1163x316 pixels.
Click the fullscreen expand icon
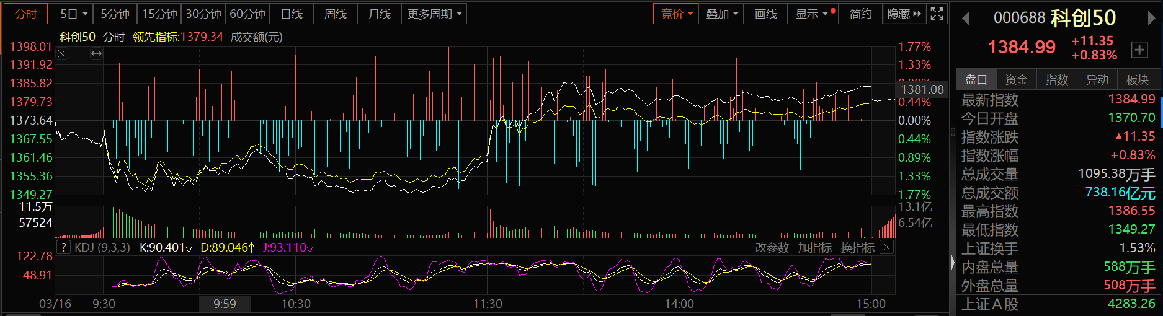[x=937, y=14]
